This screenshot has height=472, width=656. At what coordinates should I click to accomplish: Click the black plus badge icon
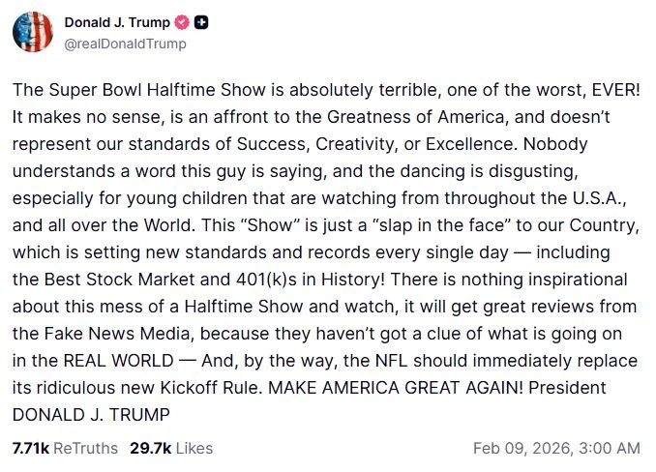201,22
